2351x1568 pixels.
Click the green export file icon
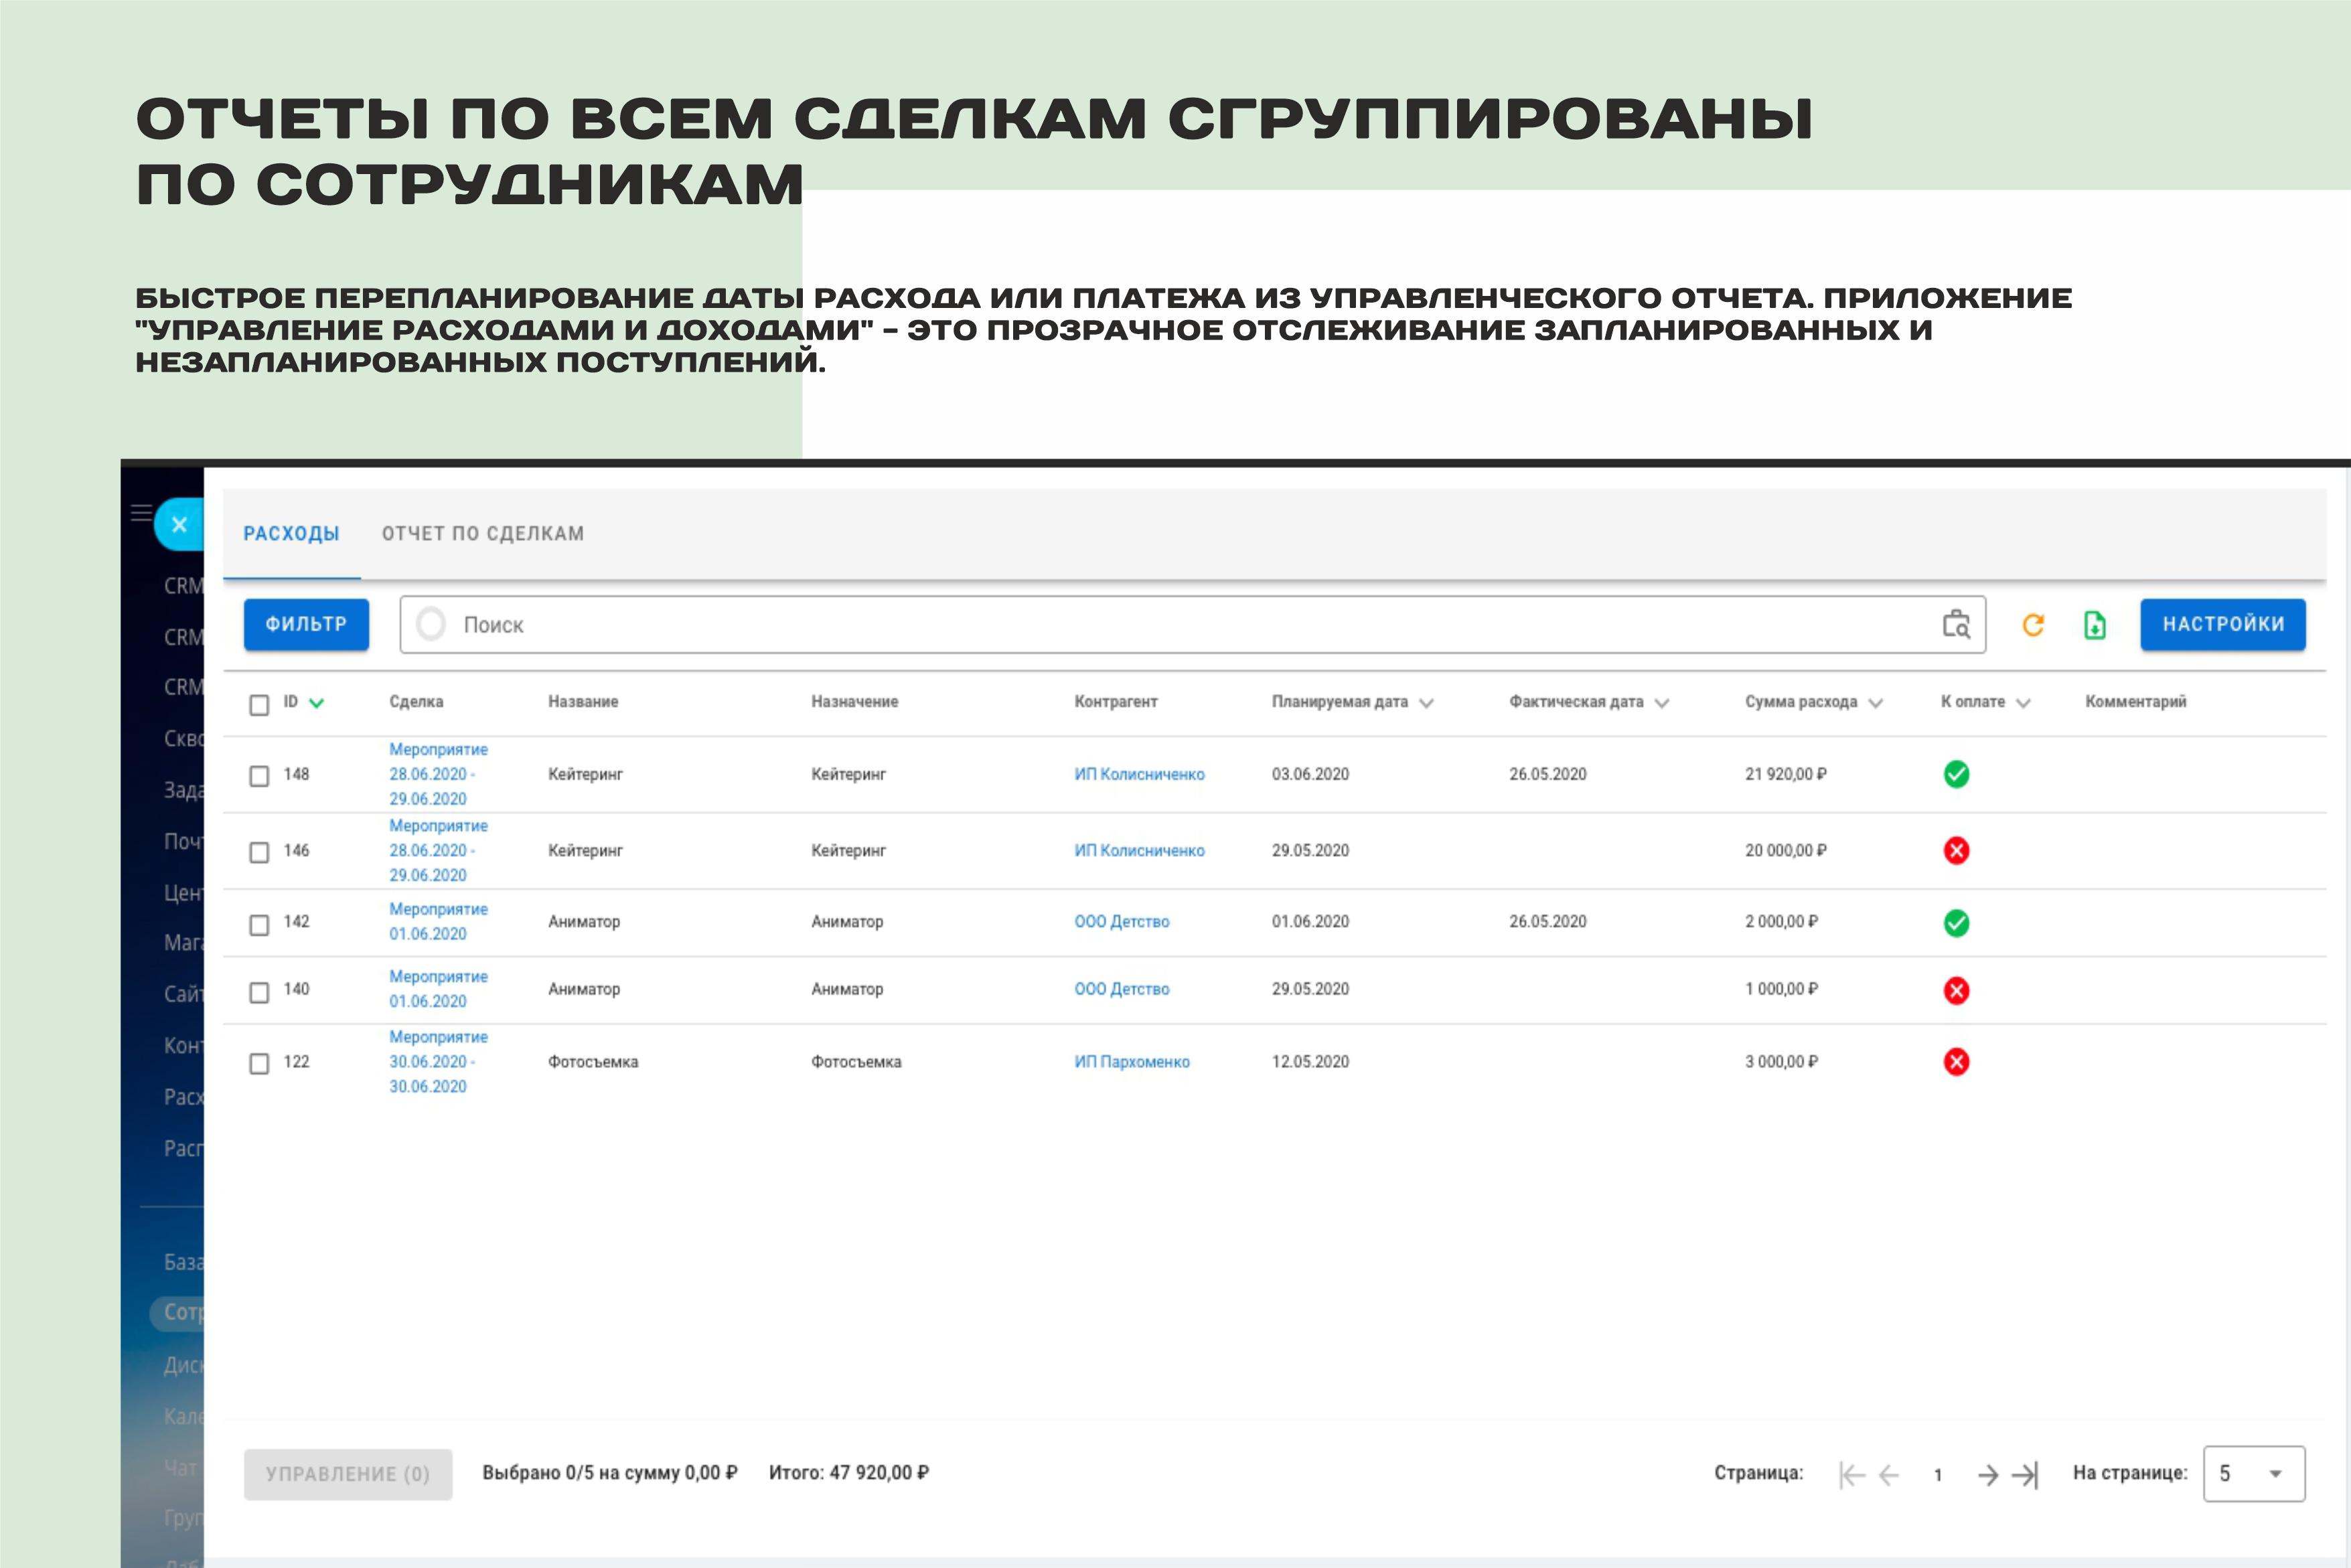[x=2094, y=625]
